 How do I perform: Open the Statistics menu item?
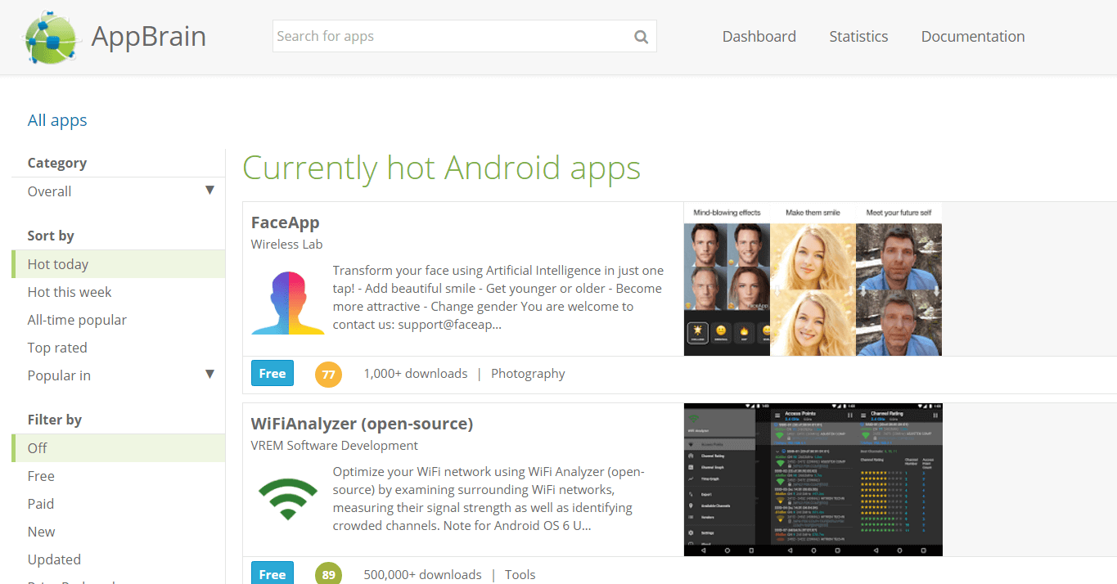858,36
